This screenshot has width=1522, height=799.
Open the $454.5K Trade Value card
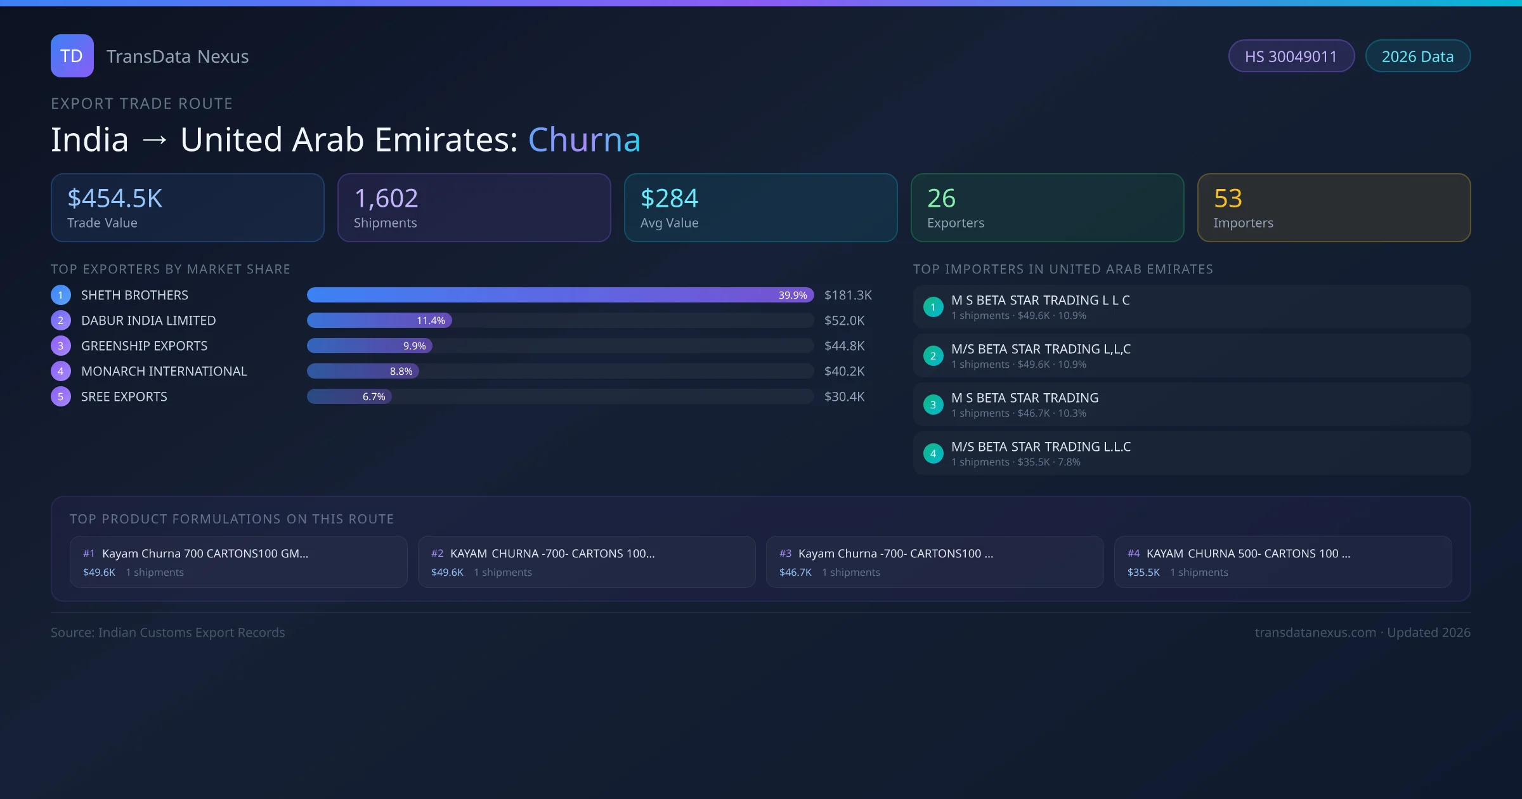(187, 207)
